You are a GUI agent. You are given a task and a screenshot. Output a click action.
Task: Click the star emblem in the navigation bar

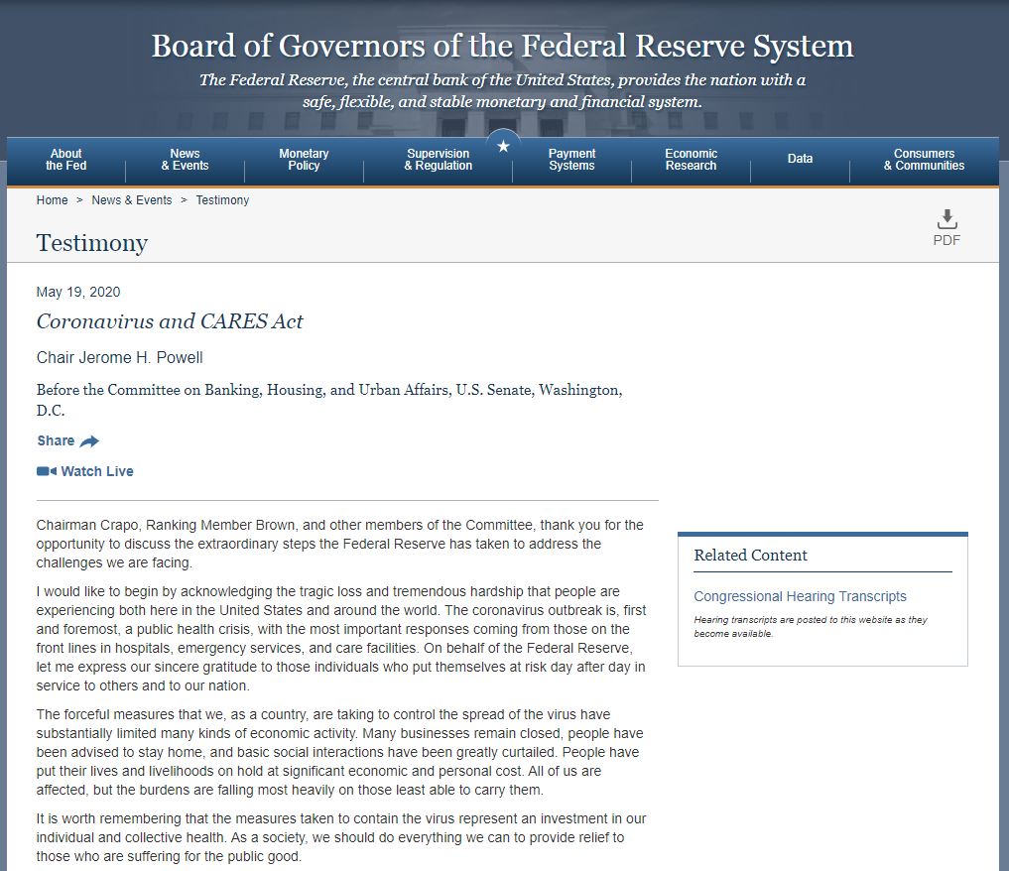pos(503,147)
